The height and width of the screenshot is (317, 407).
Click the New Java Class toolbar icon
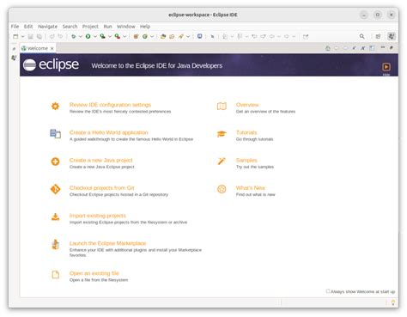pos(145,36)
